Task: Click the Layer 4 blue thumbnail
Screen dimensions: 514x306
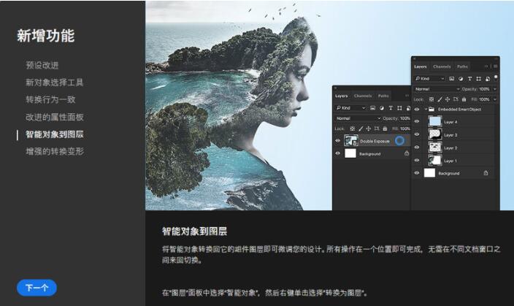Action: tap(435, 121)
